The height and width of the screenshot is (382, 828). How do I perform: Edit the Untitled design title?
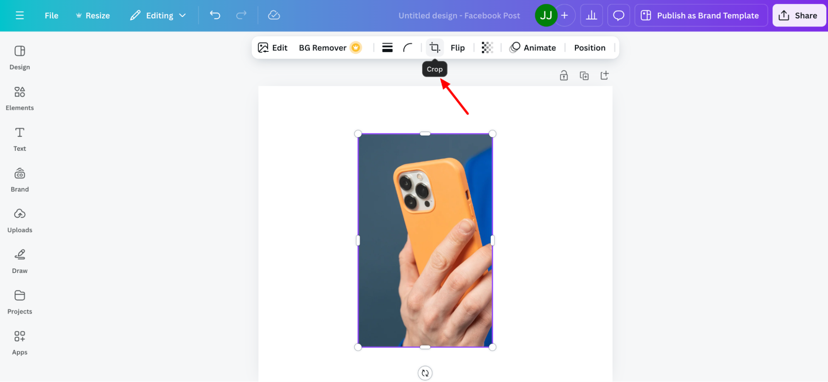coord(459,15)
